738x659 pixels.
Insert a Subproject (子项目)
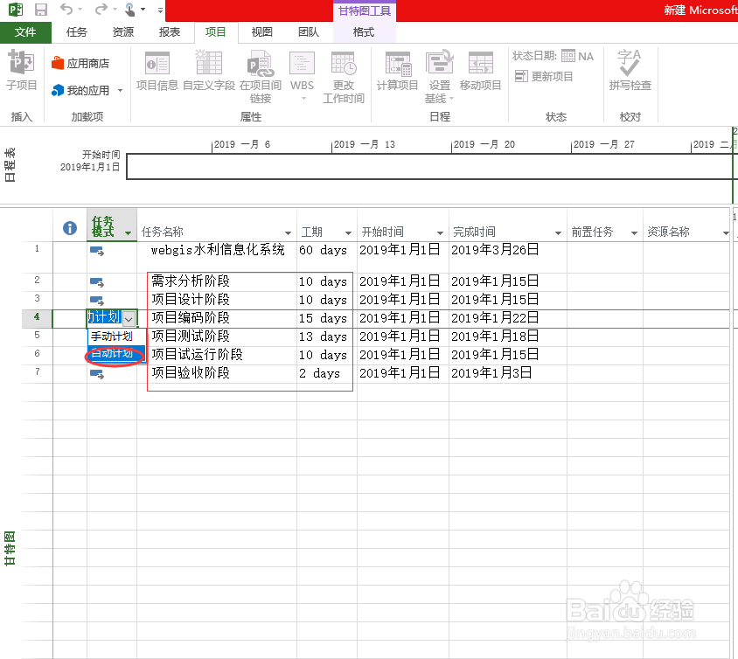tap(21, 71)
